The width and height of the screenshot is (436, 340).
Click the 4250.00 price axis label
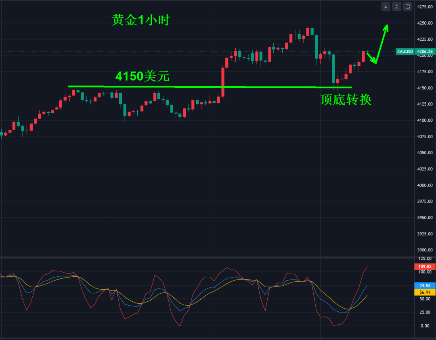[x=425, y=23]
